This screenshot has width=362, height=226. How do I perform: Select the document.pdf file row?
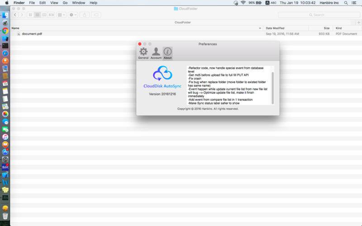[186, 33]
